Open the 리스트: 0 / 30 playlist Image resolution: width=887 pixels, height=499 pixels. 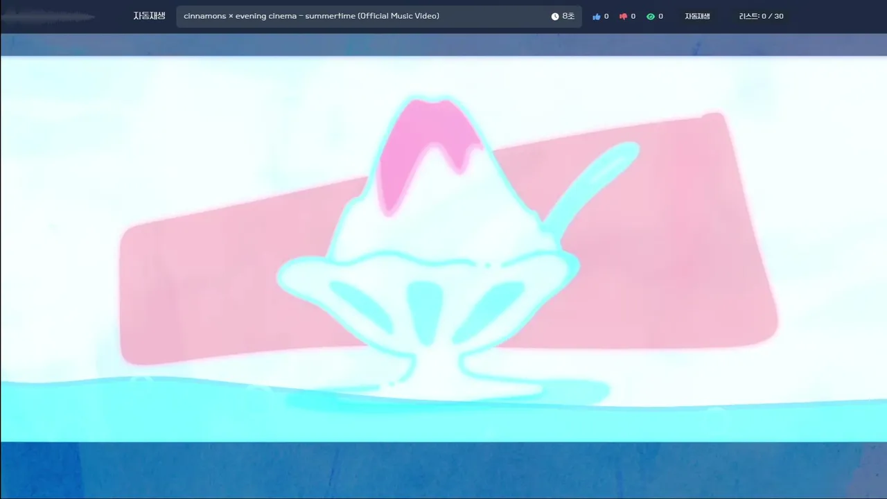[761, 16]
